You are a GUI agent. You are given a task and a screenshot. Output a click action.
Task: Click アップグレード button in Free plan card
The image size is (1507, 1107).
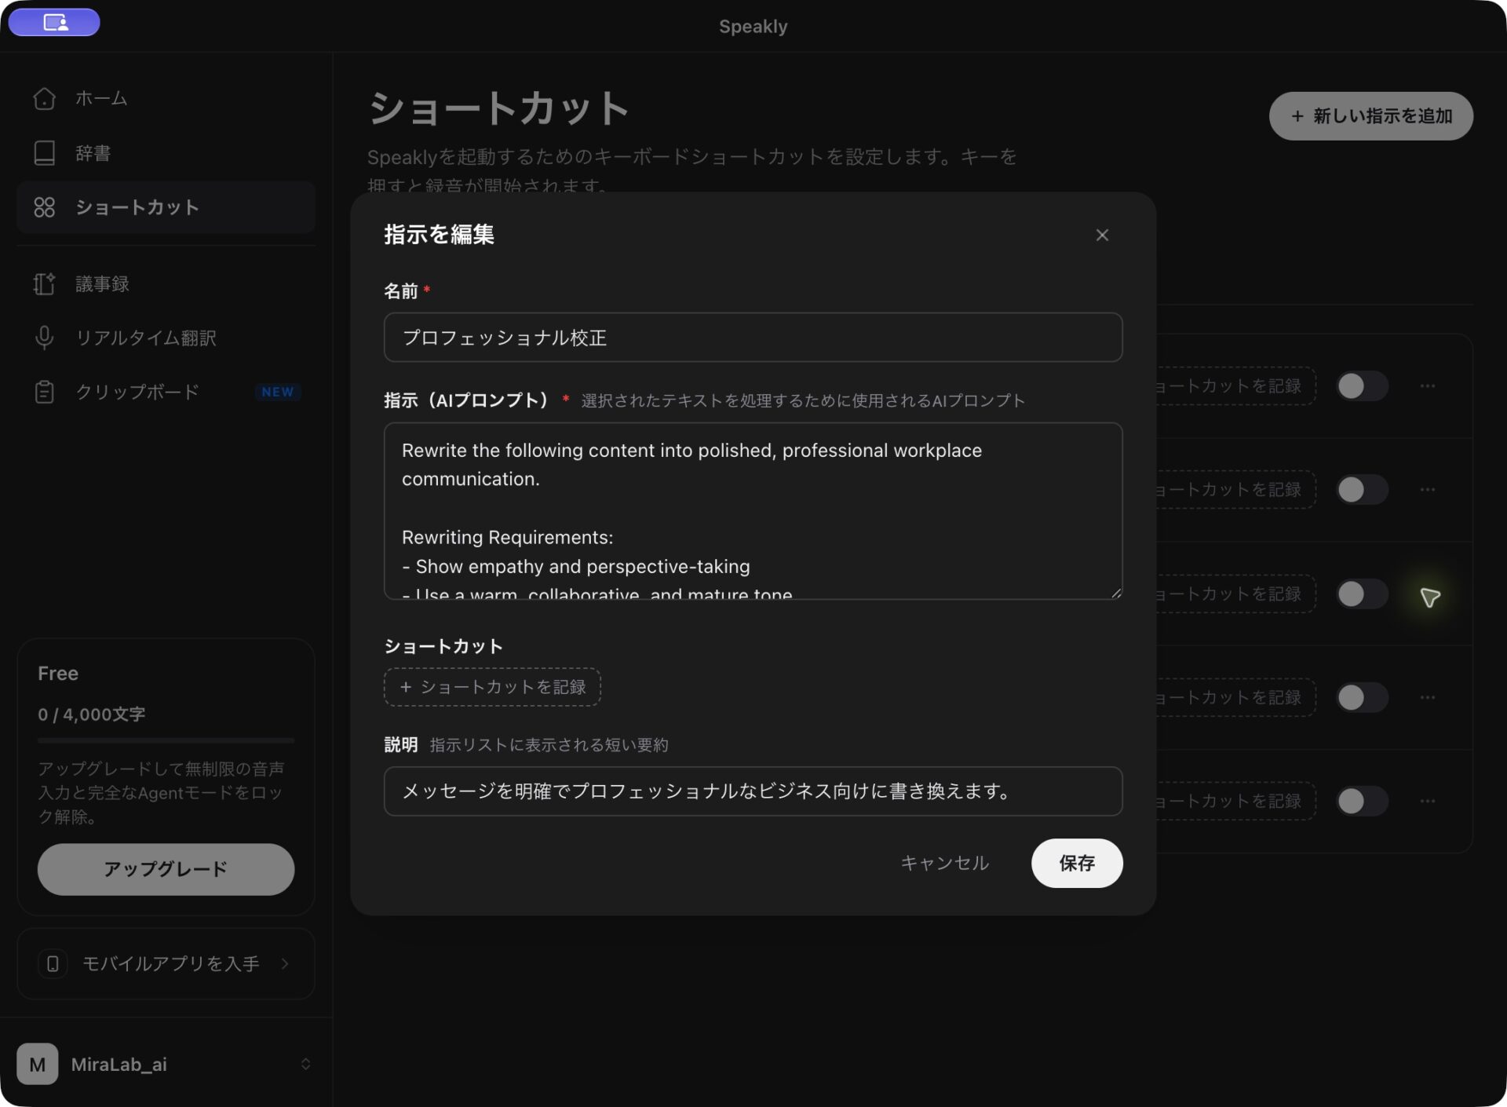(166, 869)
